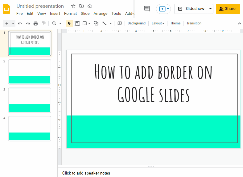The width and height of the screenshot is (243, 177).
Task: Check the cloud document status icon
Action: pyautogui.click(x=90, y=6)
